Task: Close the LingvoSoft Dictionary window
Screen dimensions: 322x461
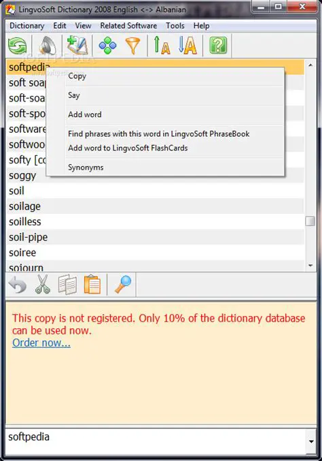Action: point(302,7)
